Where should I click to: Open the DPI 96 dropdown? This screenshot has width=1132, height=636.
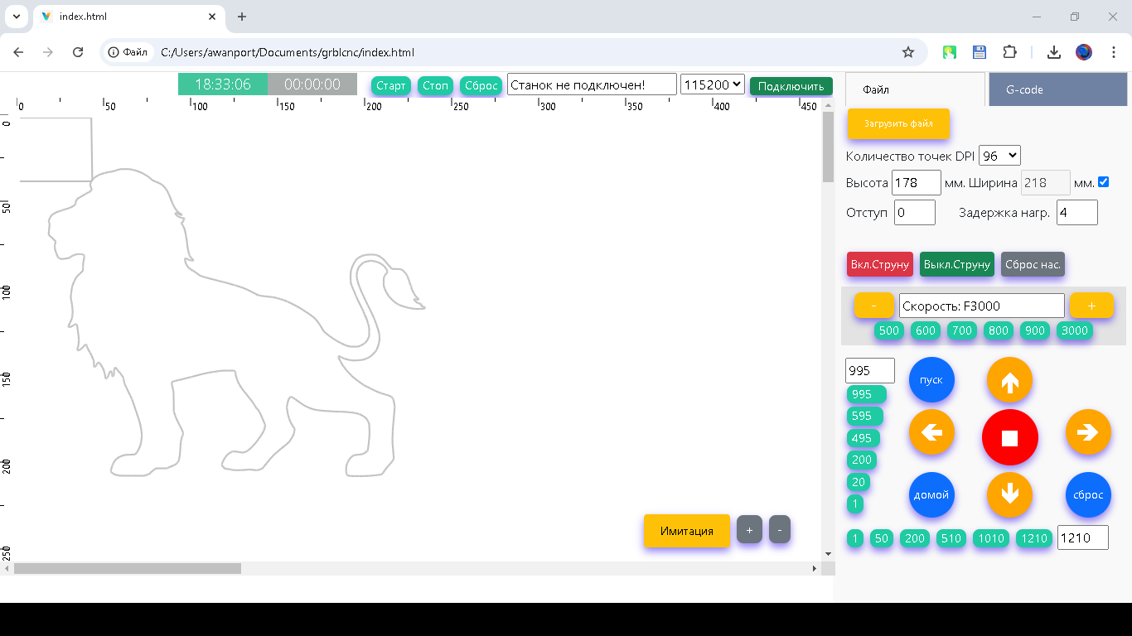[999, 156]
